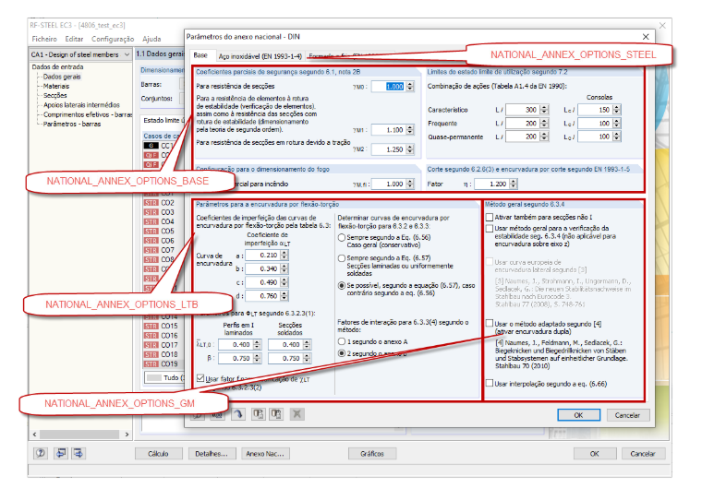The image size is (702, 500).
Task: Select 'Comprimentos efetivos - barras' tree item
Action: (x=88, y=114)
